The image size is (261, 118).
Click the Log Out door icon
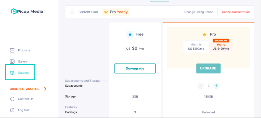(x=12, y=110)
